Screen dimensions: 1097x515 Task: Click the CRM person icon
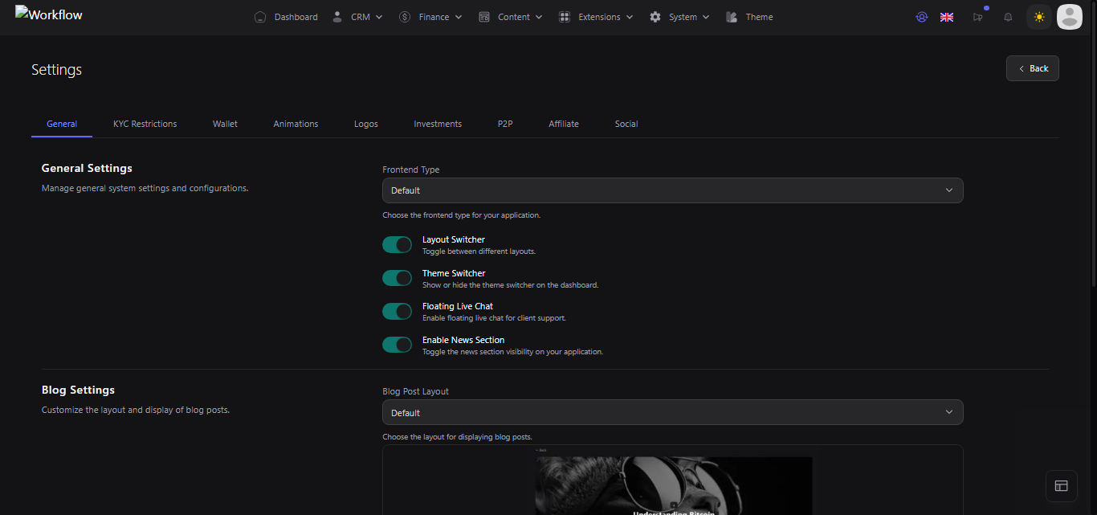point(337,17)
